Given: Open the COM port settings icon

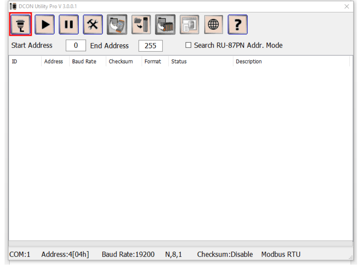Looking at the screenshot, I should pyautogui.click(x=20, y=24).
